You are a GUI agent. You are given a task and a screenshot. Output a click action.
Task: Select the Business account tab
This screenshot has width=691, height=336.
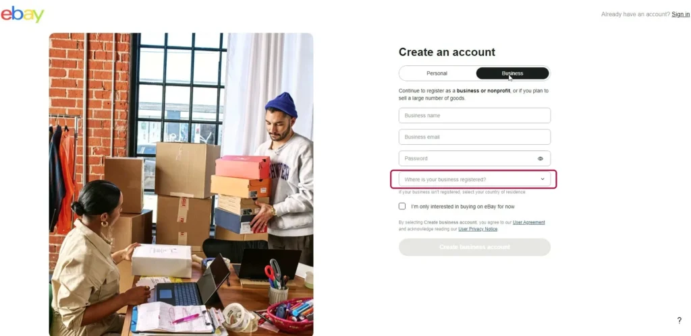pos(513,73)
